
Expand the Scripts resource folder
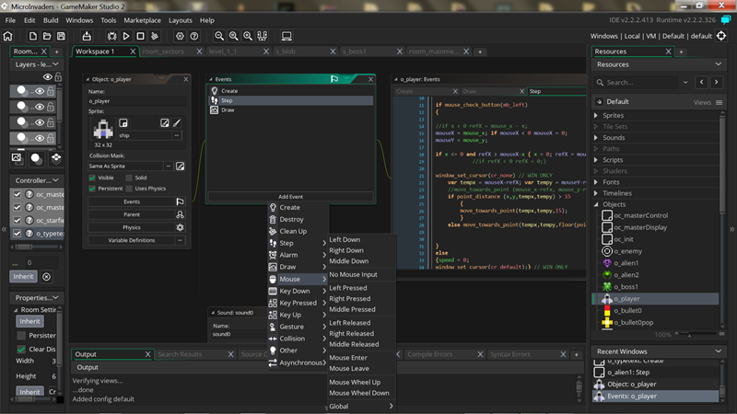click(596, 160)
